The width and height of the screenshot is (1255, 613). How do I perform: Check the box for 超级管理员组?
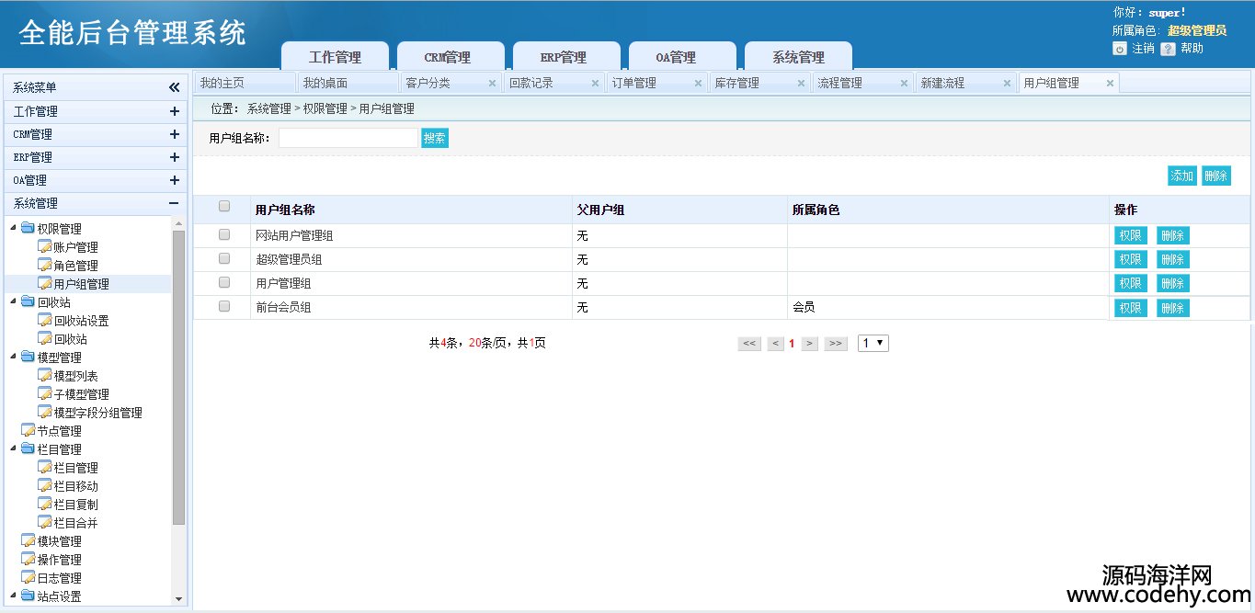point(224,258)
